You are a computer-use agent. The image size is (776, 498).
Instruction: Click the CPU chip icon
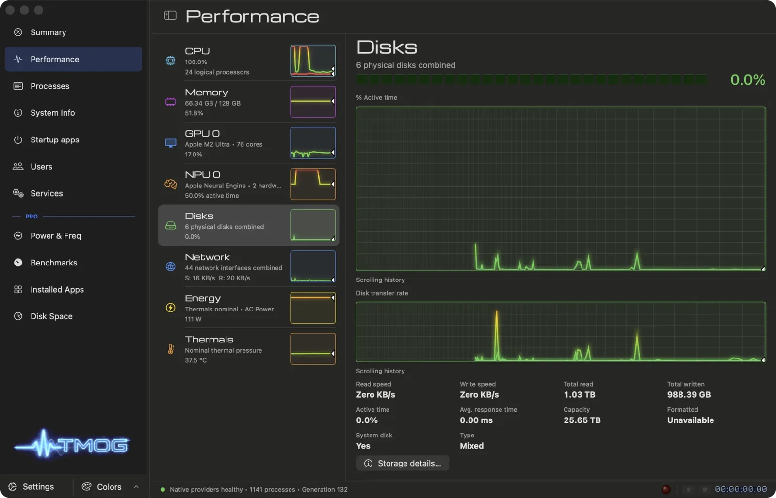pos(171,61)
